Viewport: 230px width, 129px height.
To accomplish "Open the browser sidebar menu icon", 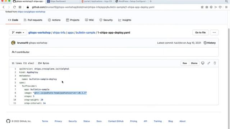I will tap(226, 7).
